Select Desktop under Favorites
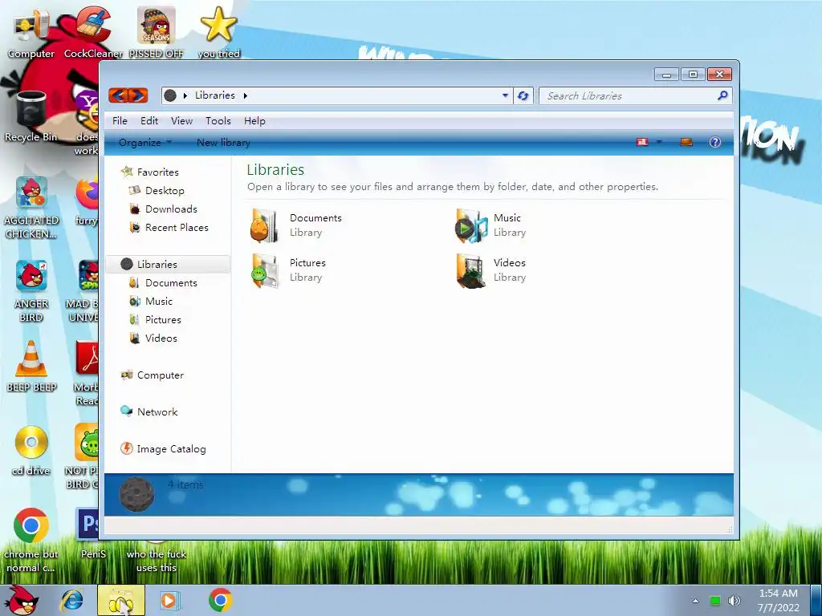The height and width of the screenshot is (616, 822). point(165,191)
